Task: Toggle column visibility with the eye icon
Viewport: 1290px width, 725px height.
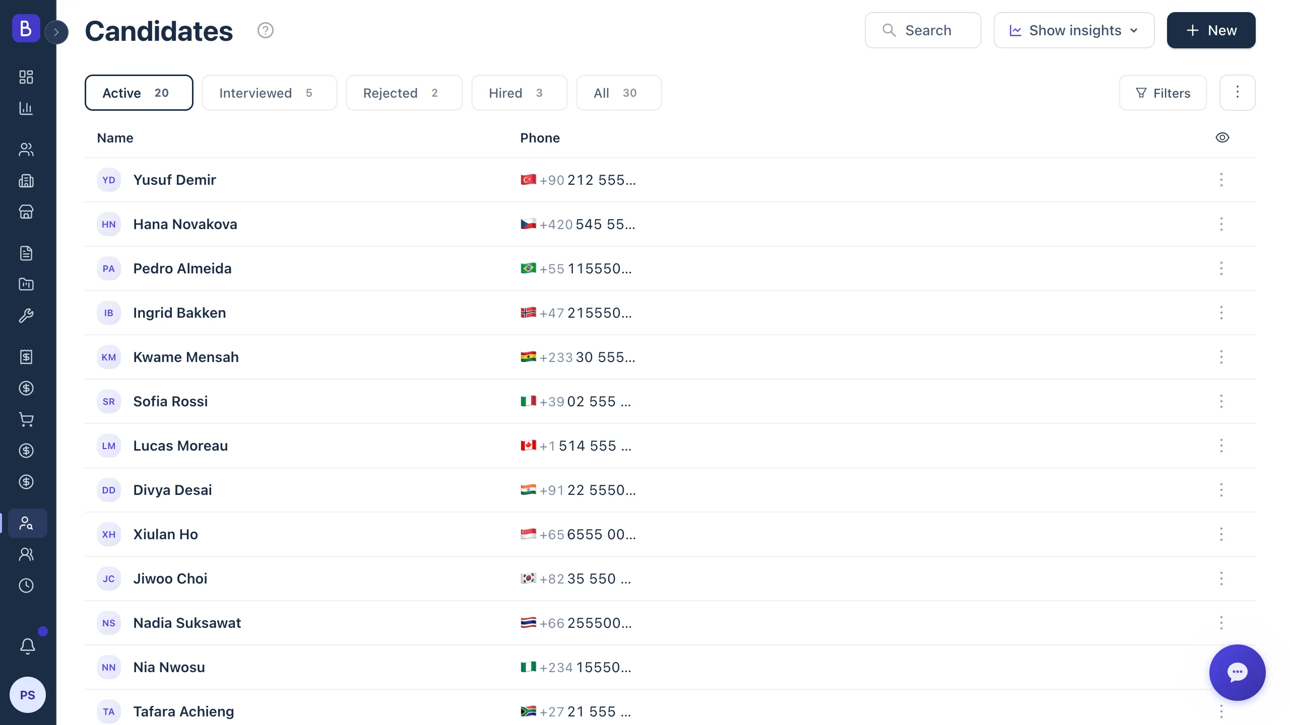Action: pos(1222,137)
